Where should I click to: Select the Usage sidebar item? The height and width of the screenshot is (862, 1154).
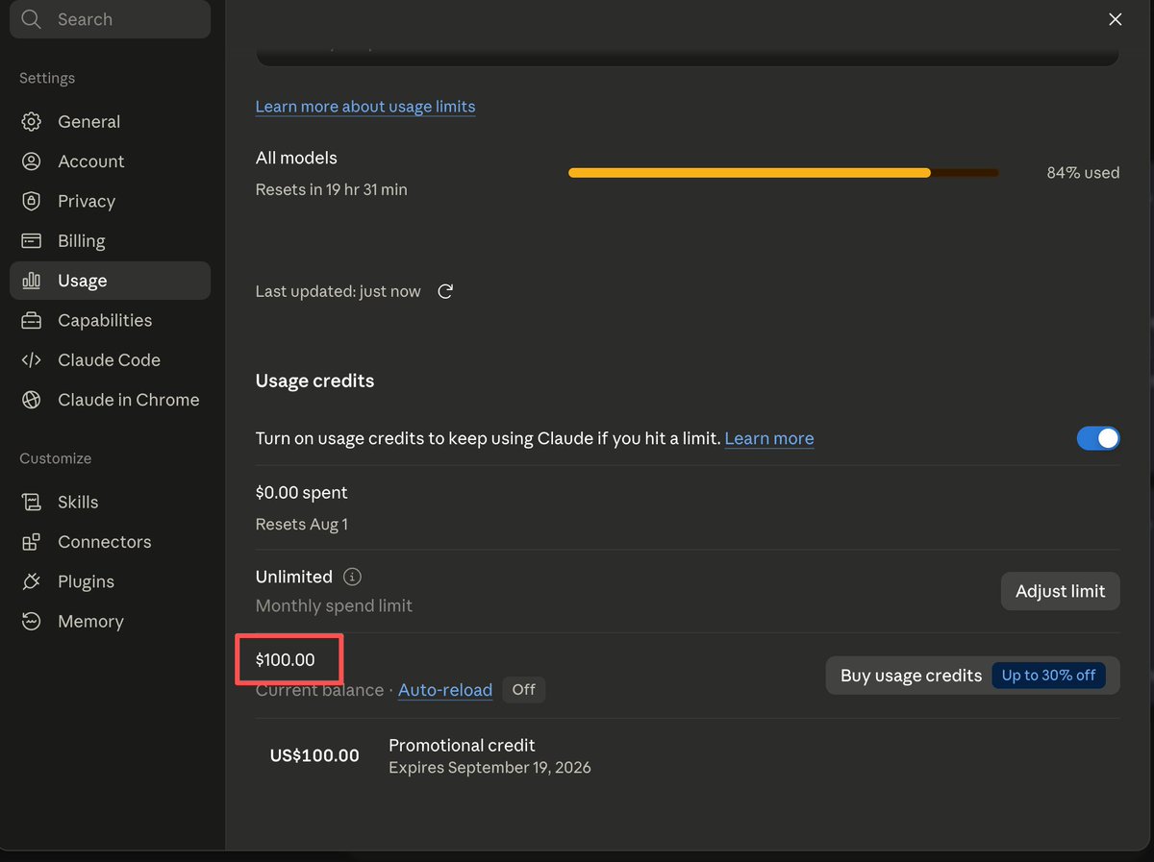(110, 281)
